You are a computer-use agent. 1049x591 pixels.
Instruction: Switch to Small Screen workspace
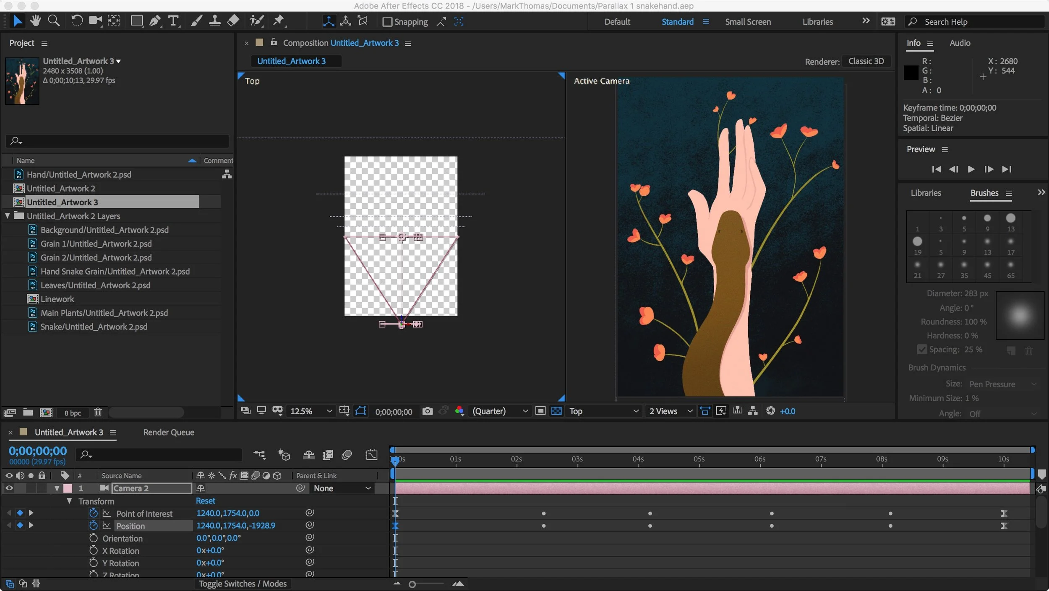(748, 22)
